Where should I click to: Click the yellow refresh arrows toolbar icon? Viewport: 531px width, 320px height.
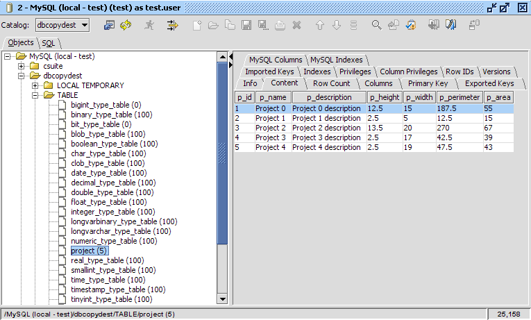point(126,25)
